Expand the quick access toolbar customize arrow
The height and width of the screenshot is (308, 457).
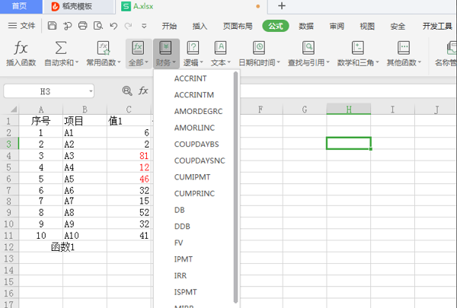click(144, 26)
